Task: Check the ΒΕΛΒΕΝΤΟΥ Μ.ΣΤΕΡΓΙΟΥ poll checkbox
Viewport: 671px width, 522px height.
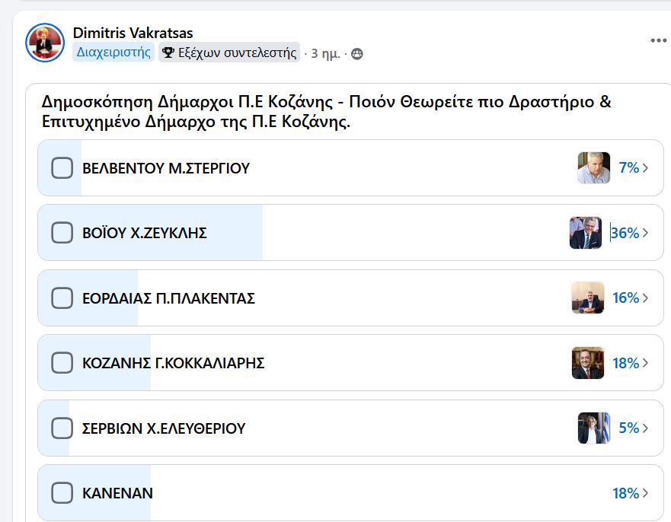Action: tap(62, 168)
